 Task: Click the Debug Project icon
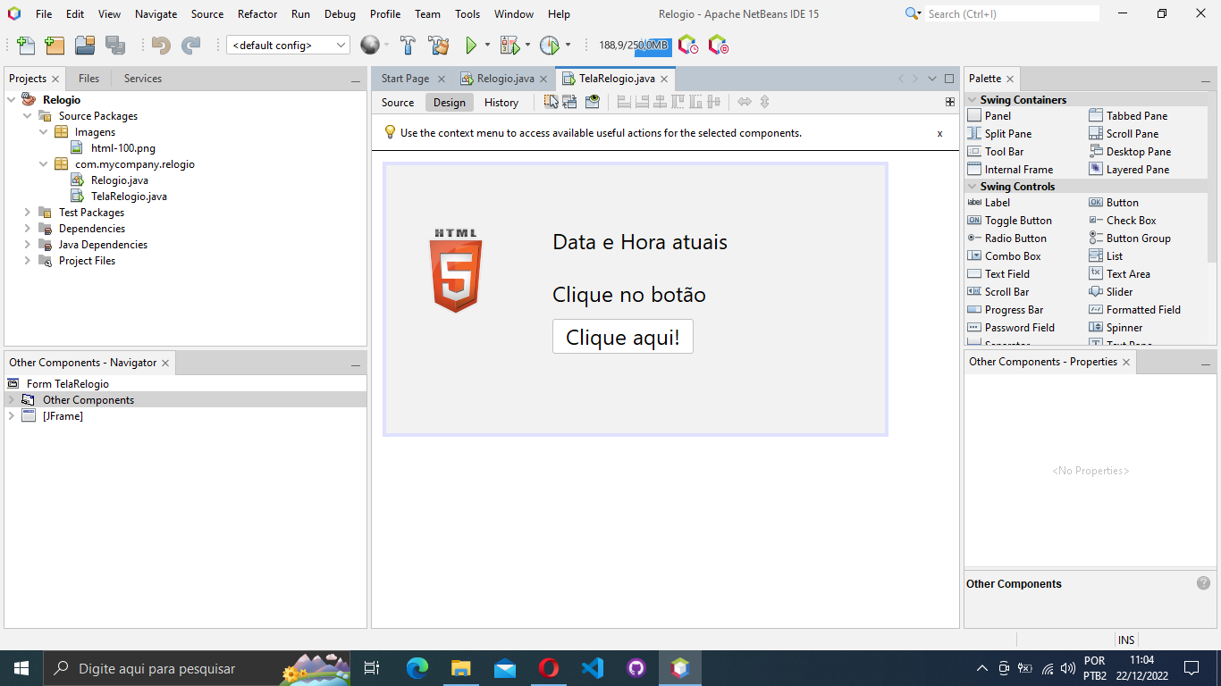pyautogui.click(x=509, y=46)
